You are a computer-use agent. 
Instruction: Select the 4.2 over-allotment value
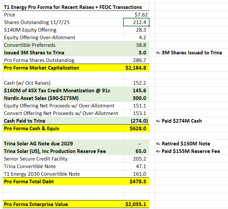(x=142, y=38)
